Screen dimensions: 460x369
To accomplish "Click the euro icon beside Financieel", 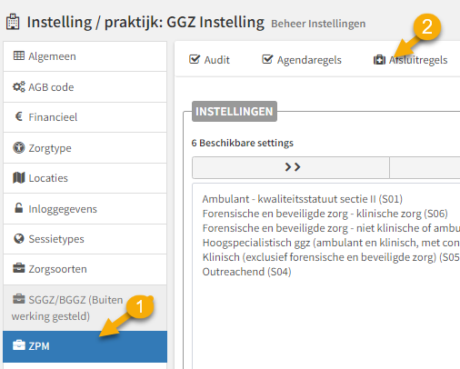I will [19, 116].
